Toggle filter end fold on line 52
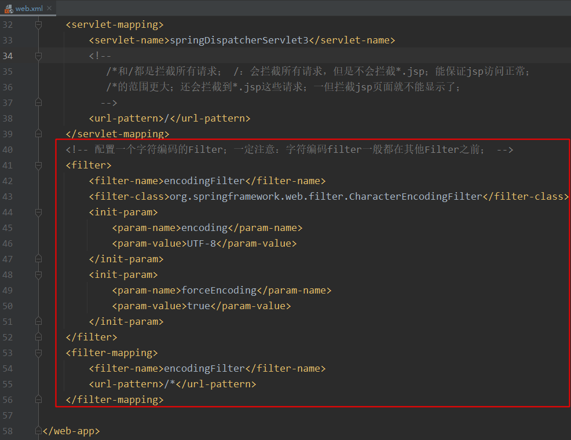The width and height of the screenshot is (571, 440). (38, 338)
